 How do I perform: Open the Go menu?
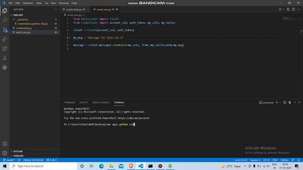[x=46, y=3]
